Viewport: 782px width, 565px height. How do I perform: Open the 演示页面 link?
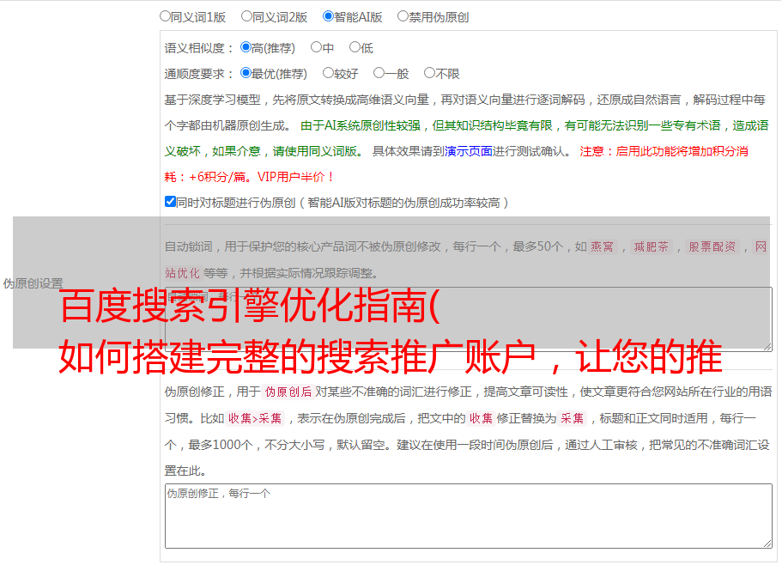(x=469, y=151)
